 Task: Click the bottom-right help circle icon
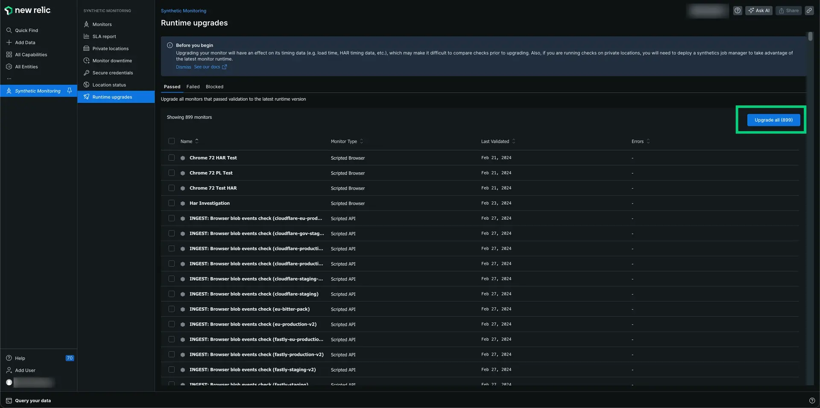[812, 400]
